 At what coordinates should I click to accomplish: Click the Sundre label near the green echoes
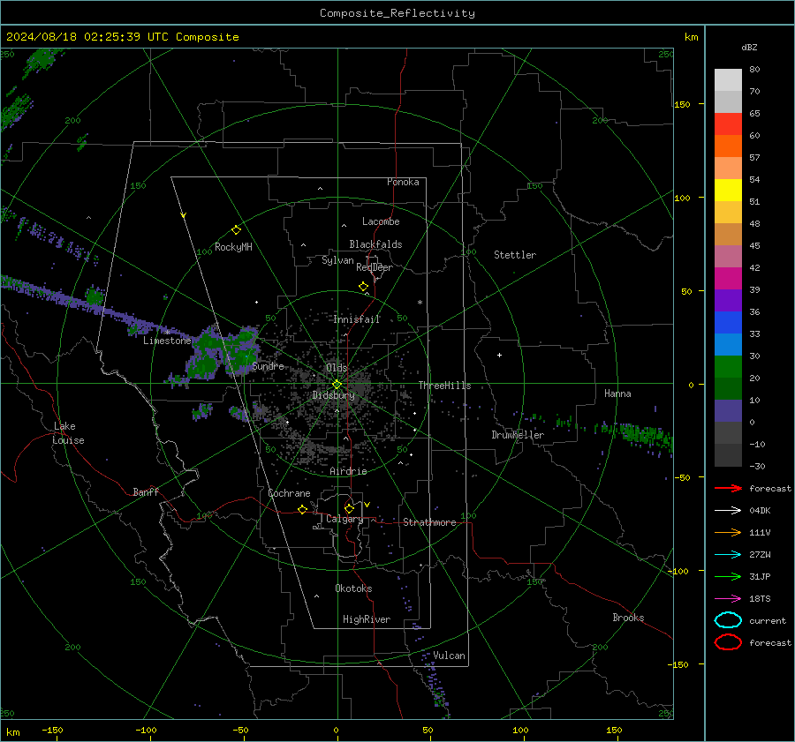(268, 365)
